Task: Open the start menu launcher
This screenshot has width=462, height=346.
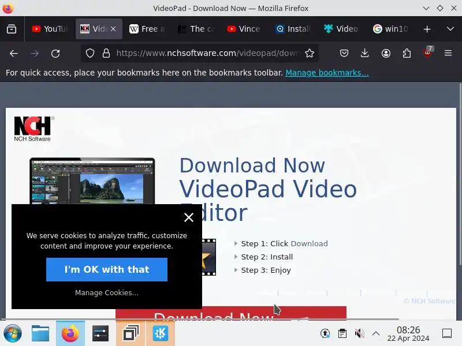Action: [12, 333]
